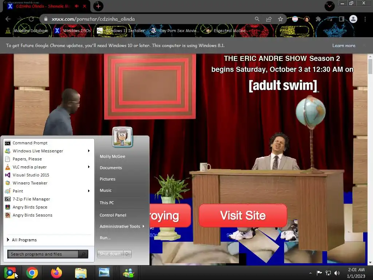Open Chrome's three-dot menu
Image resolution: width=373 pixels, height=280 pixels.
coord(365,19)
